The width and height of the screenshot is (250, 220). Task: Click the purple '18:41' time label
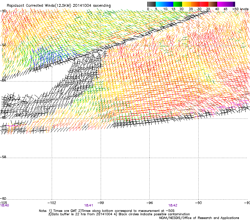point(89,205)
